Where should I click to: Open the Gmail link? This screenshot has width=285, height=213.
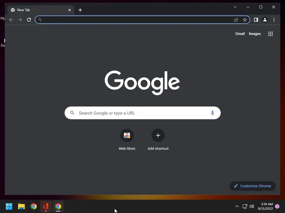(240, 34)
